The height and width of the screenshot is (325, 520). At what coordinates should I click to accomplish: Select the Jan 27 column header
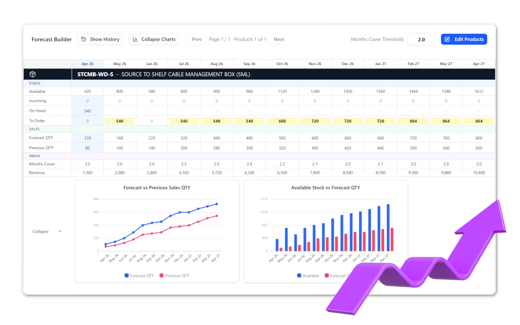[381, 64]
